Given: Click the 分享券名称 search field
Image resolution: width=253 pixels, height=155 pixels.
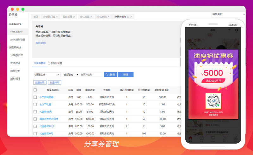Looking at the screenshot, I should 91,75.
